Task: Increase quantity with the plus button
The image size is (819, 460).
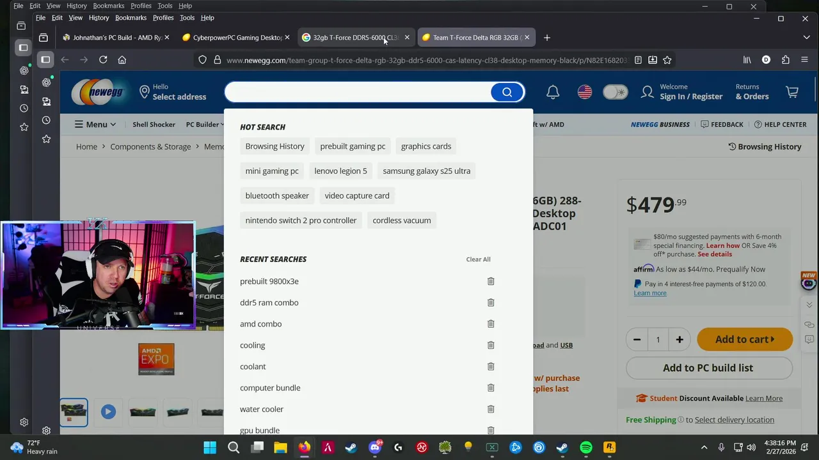Action: 680,339
